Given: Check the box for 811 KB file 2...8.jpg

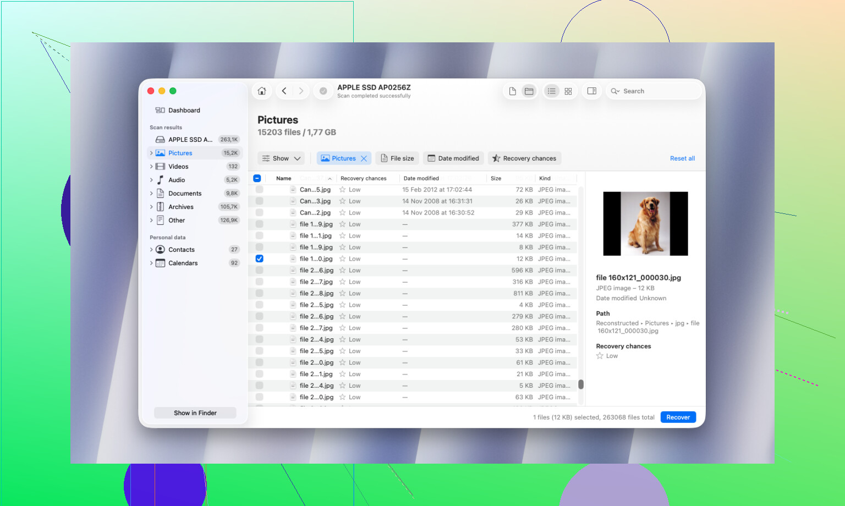Looking at the screenshot, I should click(259, 294).
